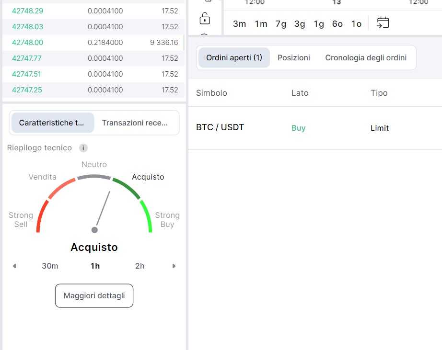Switch to the Posizioni tab
442x350 pixels.
click(294, 57)
